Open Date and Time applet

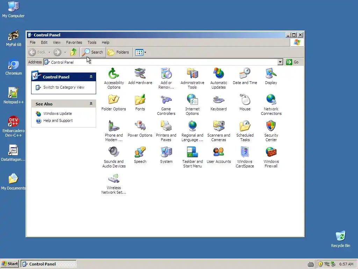tap(245, 76)
